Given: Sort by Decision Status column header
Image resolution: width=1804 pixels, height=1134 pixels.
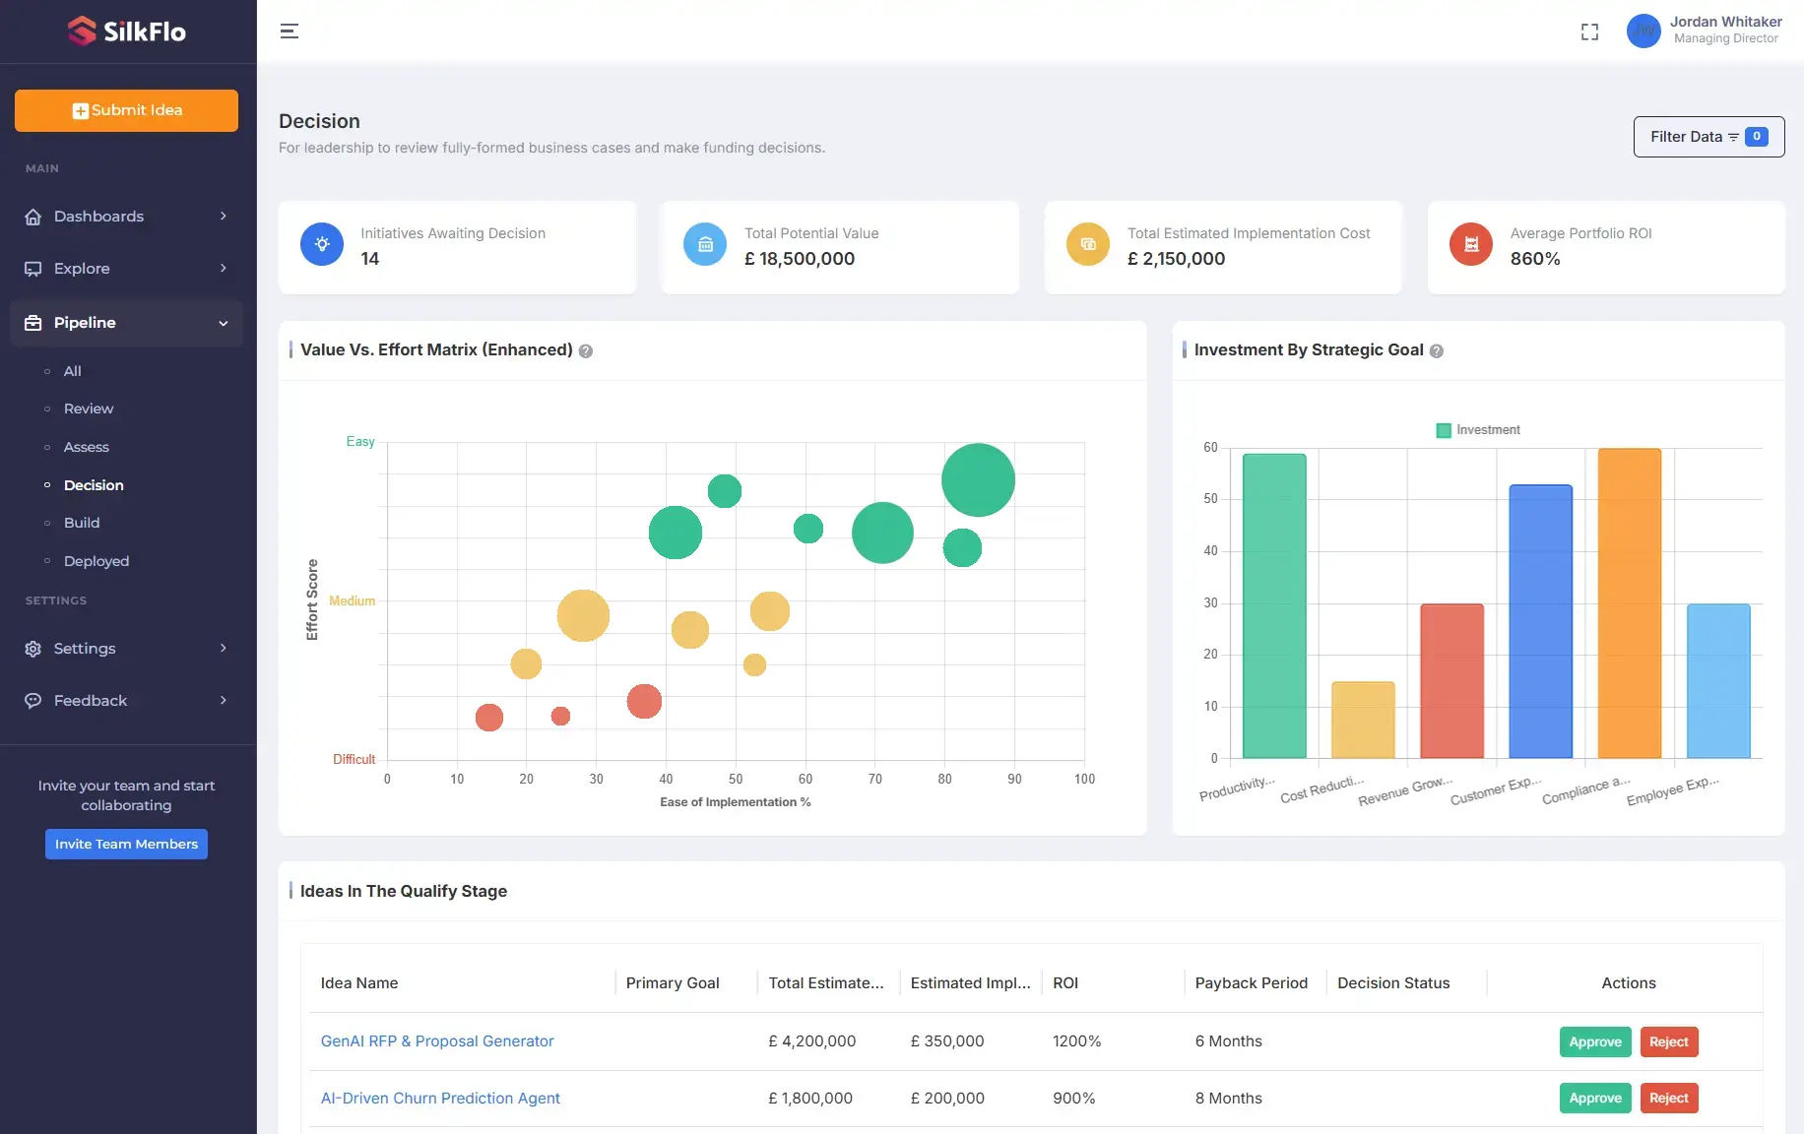Looking at the screenshot, I should coord(1393,983).
